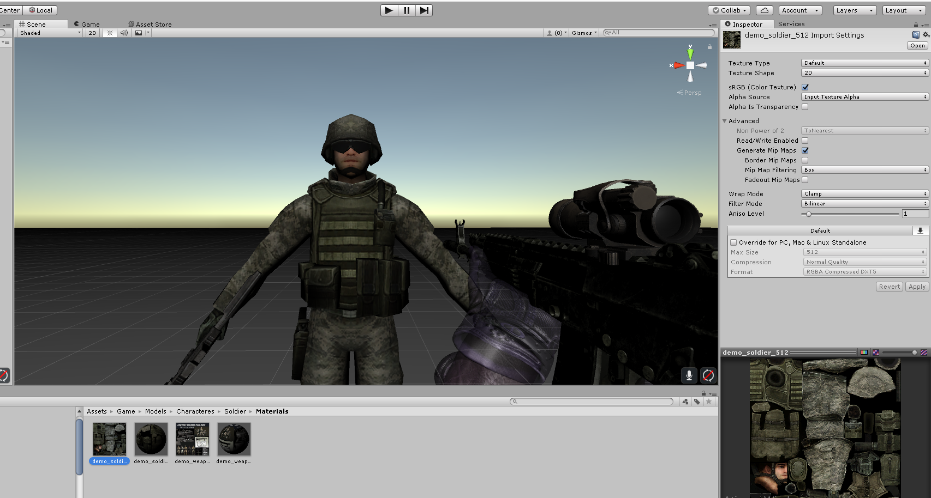Open the Layers dropdown
The width and height of the screenshot is (931, 498).
click(x=855, y=10)
